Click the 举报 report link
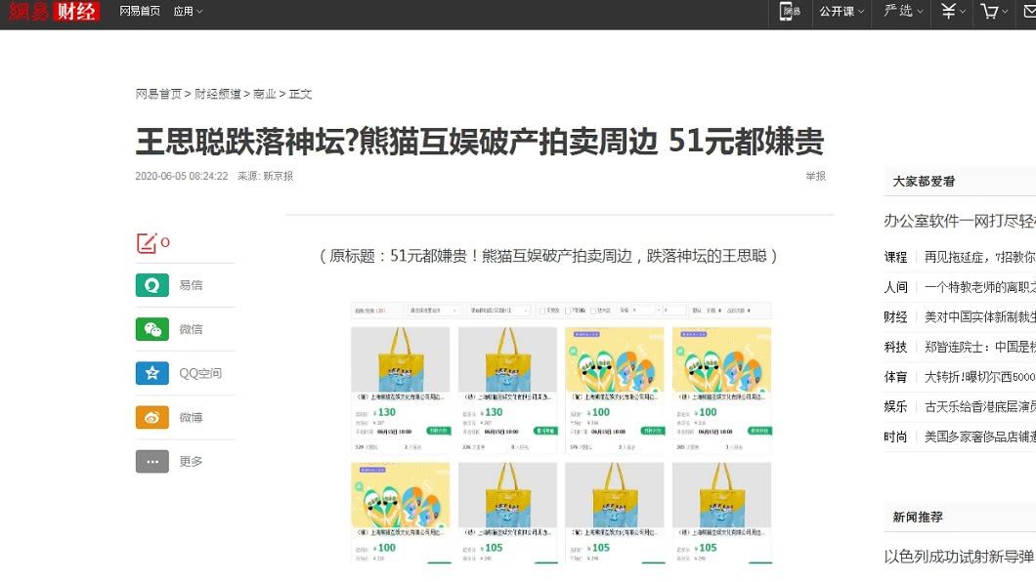The height and width of the screenshot is (582, 1036). point(815,176)
